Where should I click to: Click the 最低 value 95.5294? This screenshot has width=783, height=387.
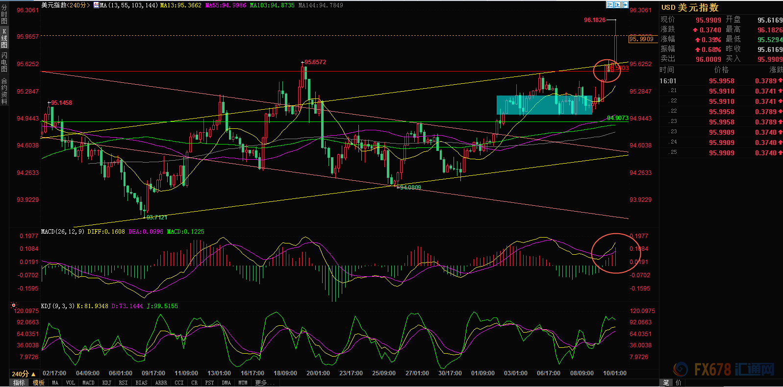[770, 40]
